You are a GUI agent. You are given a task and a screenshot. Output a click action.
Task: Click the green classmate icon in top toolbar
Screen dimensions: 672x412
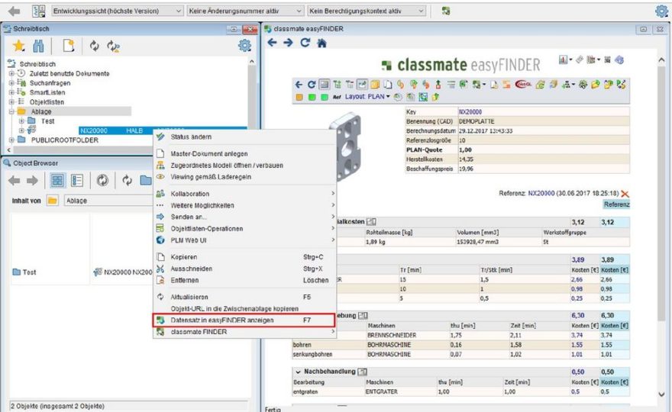point(446,11)
